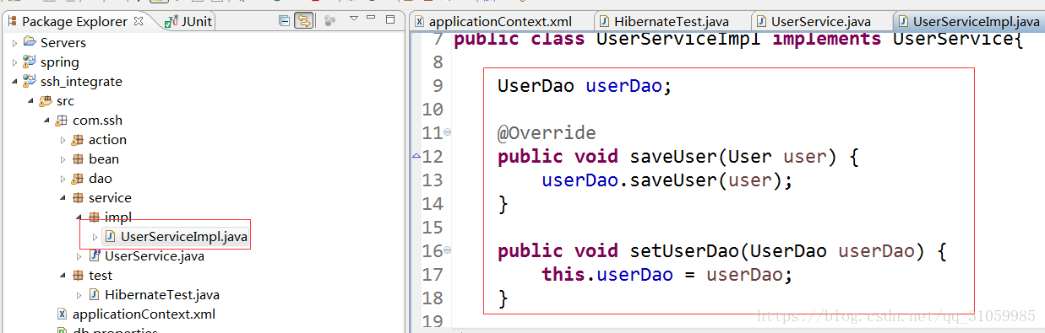This screenshot has height=333, width=1045.
Task: Click the UserService.java interface file icon
Action: tap(94, 256)
